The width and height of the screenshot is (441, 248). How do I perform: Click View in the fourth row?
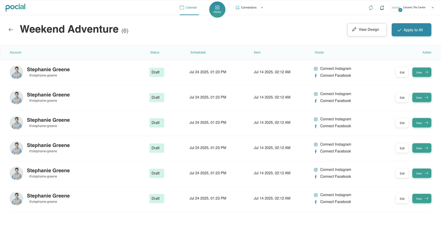[422, 148]
